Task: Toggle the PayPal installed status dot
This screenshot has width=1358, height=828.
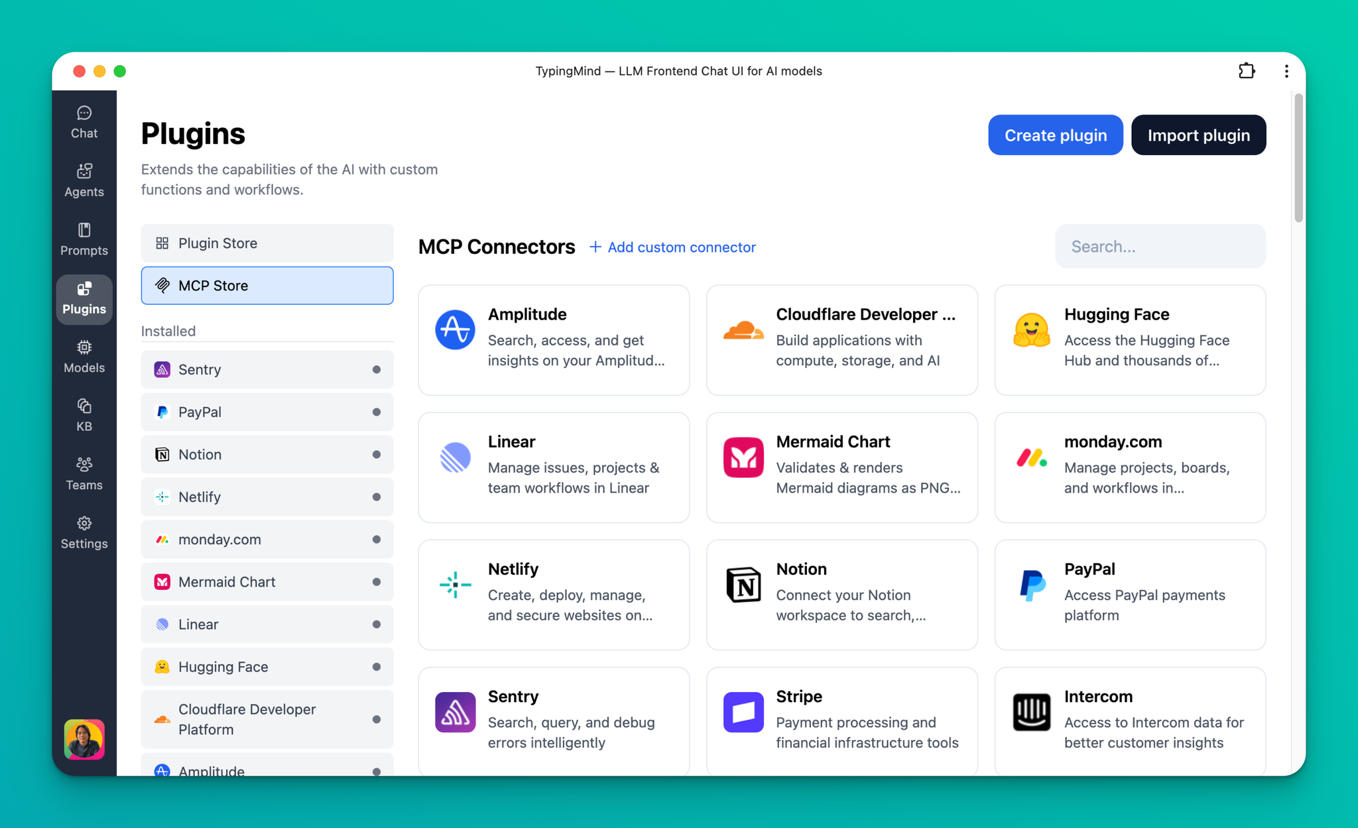Action: [x=377, y=412]
